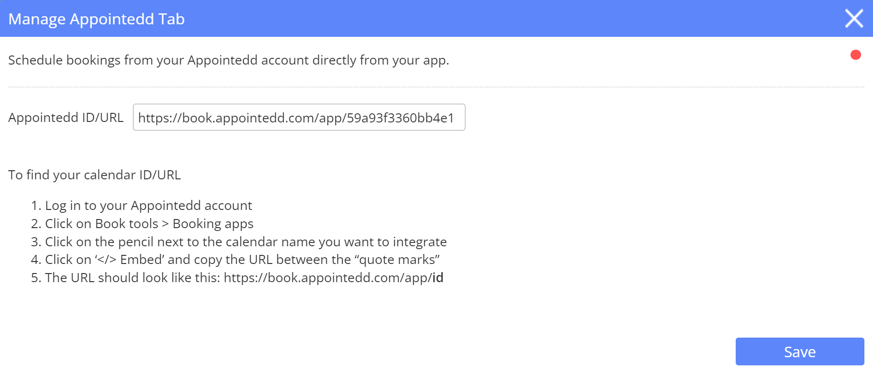Click the 'Schedule bookings' description sentence
Screen dimensions: 873x373
(228, 60)
